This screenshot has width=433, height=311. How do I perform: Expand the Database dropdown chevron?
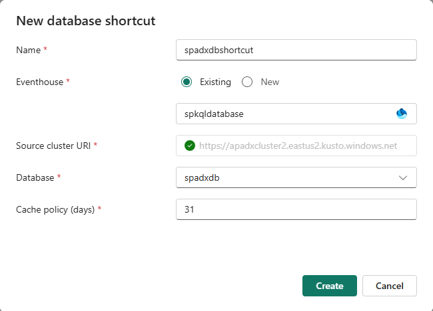pos(402,177)
